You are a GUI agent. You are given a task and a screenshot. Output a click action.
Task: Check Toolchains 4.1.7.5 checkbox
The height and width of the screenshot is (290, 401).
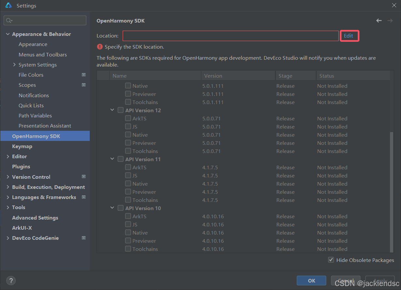128,200
